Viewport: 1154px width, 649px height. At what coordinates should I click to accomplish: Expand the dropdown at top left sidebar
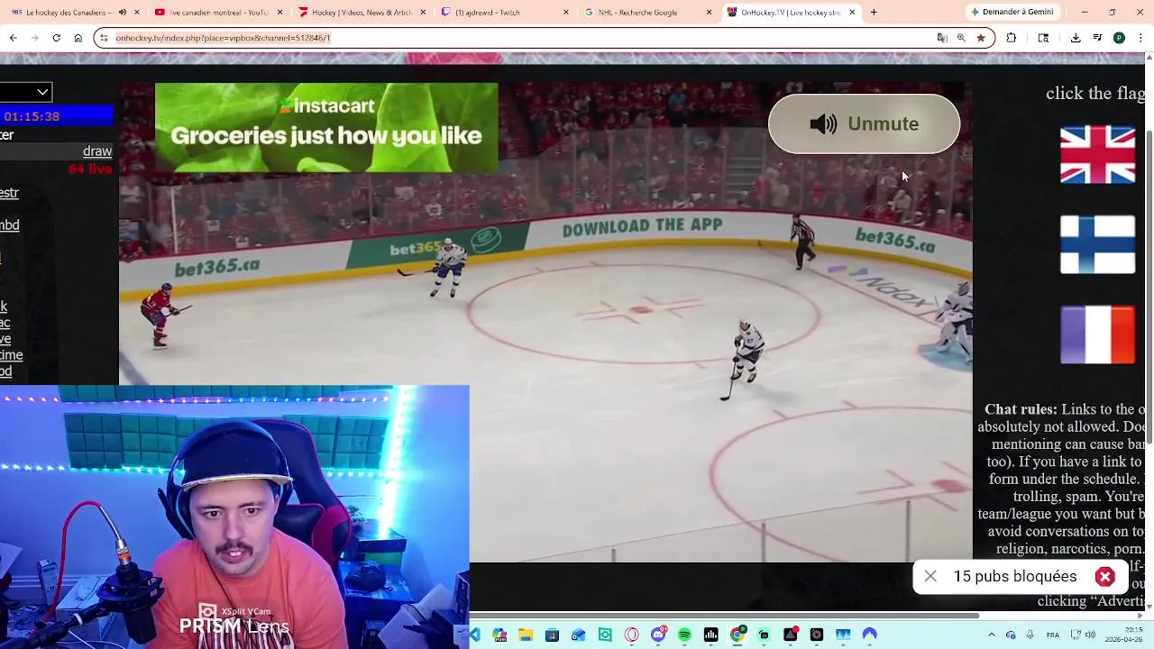click(26, 92)
